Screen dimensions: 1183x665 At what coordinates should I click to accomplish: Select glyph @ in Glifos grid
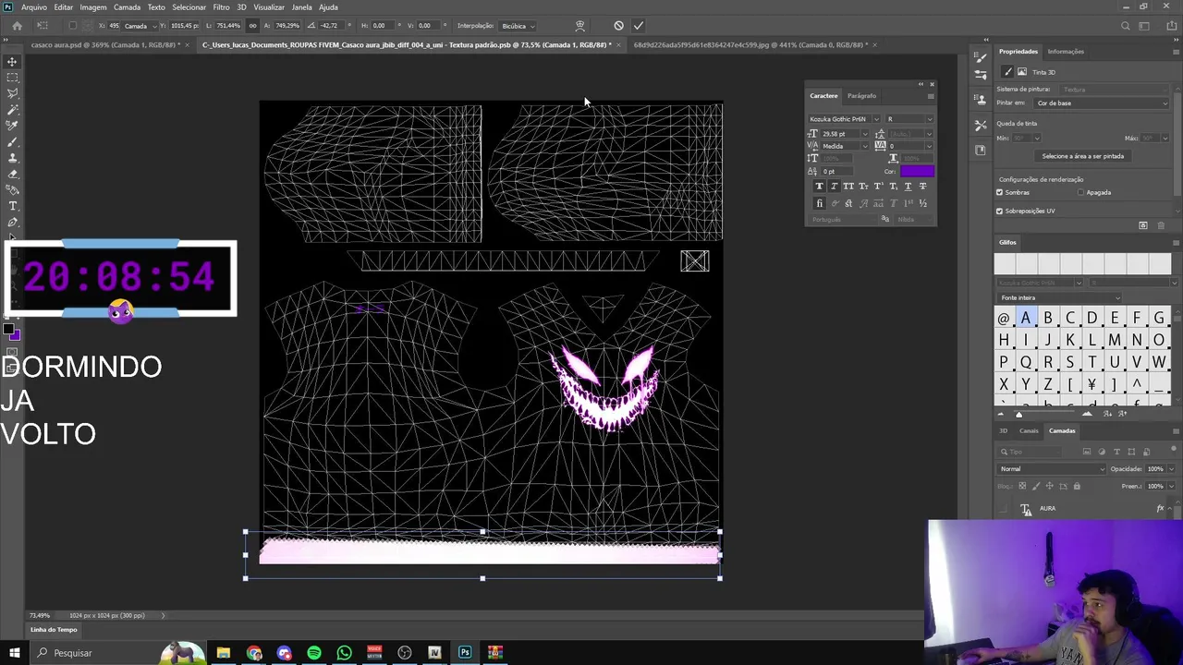1003,318
